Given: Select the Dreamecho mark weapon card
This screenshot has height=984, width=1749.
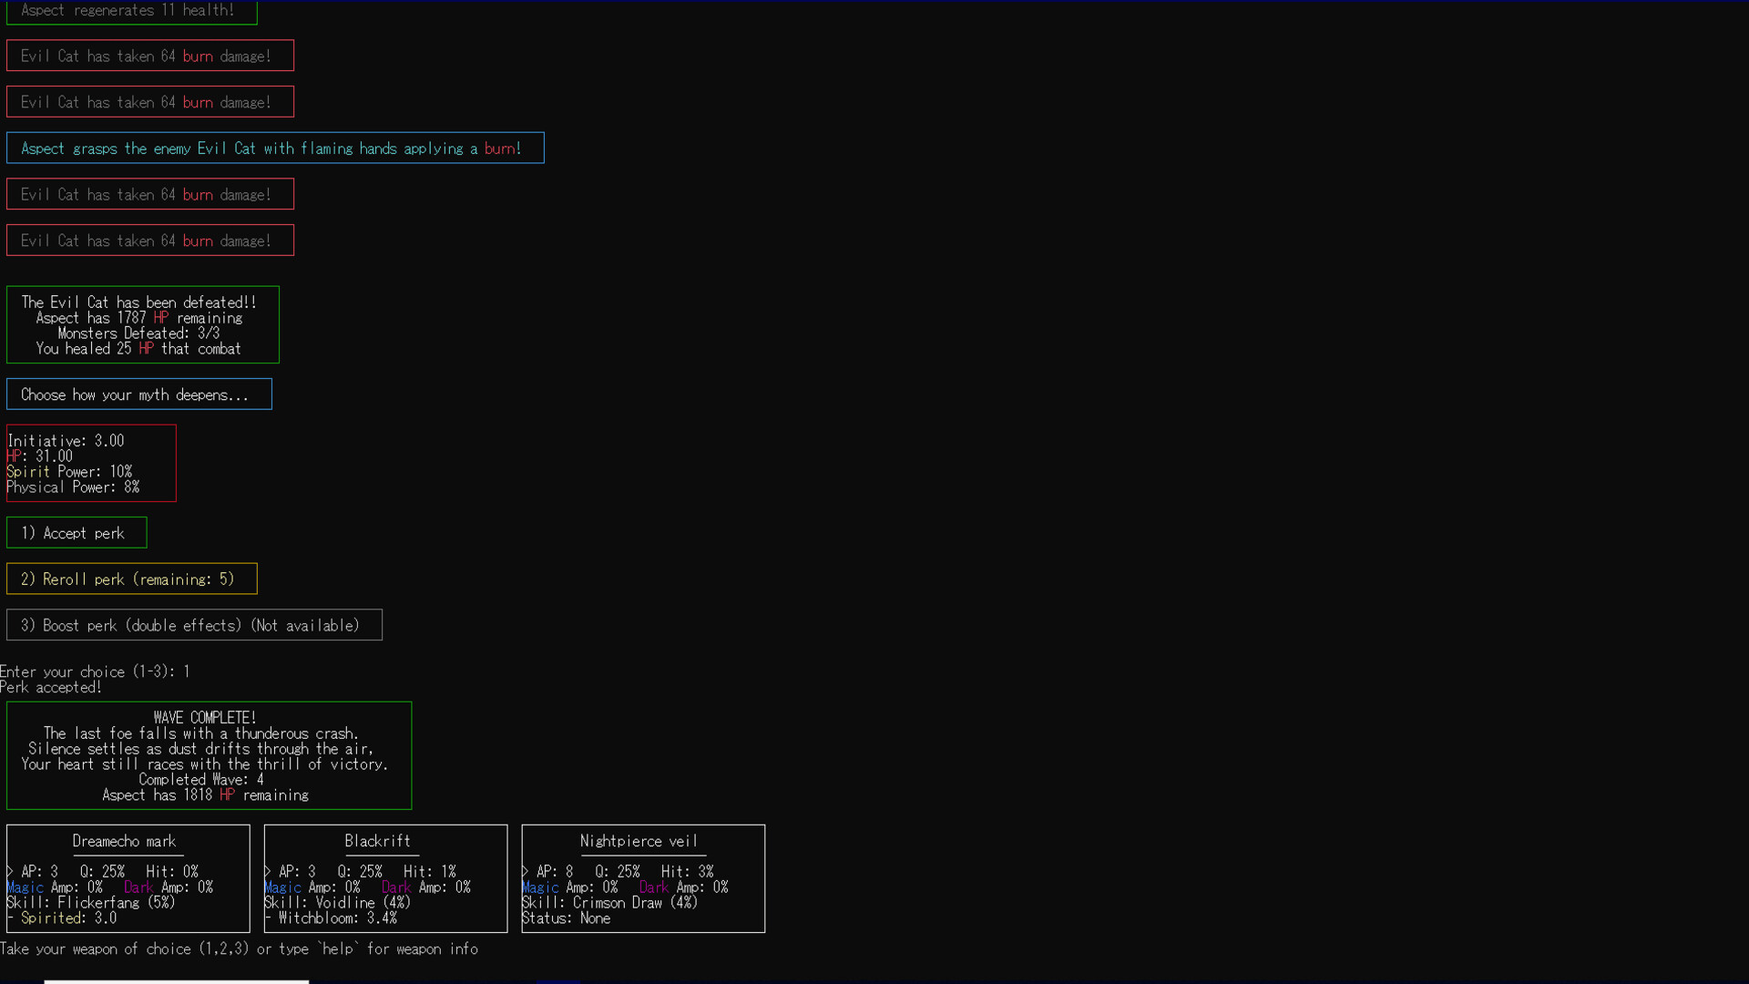Looking at the screenshot, I should pyautogui.click(x=128, y=877).
